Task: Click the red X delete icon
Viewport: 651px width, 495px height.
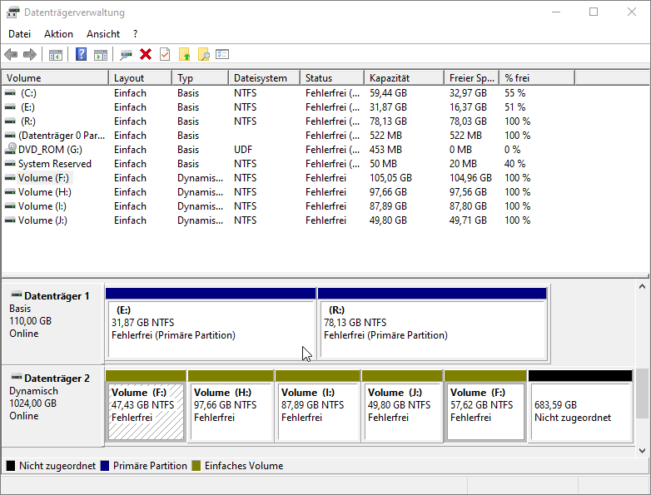Action: click(x=146, y=54)
